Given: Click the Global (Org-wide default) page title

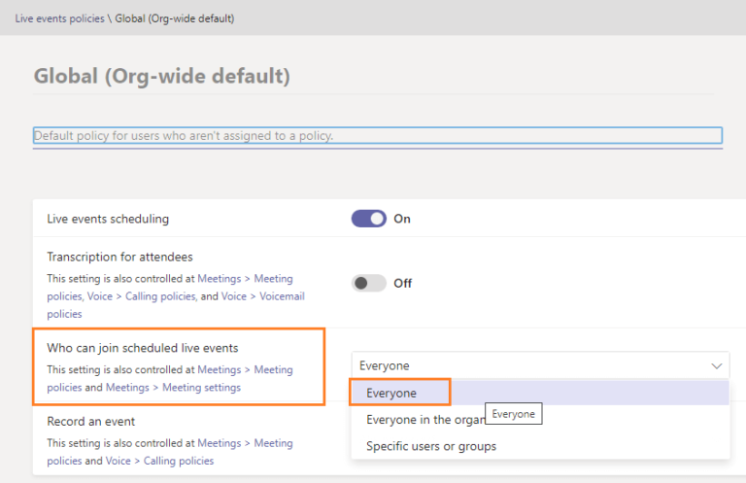Looking at the screenshot, I should 162,76.
